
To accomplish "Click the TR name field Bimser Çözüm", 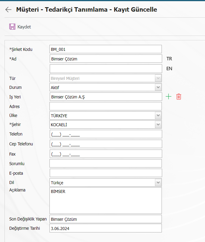I will coord(106,59).
